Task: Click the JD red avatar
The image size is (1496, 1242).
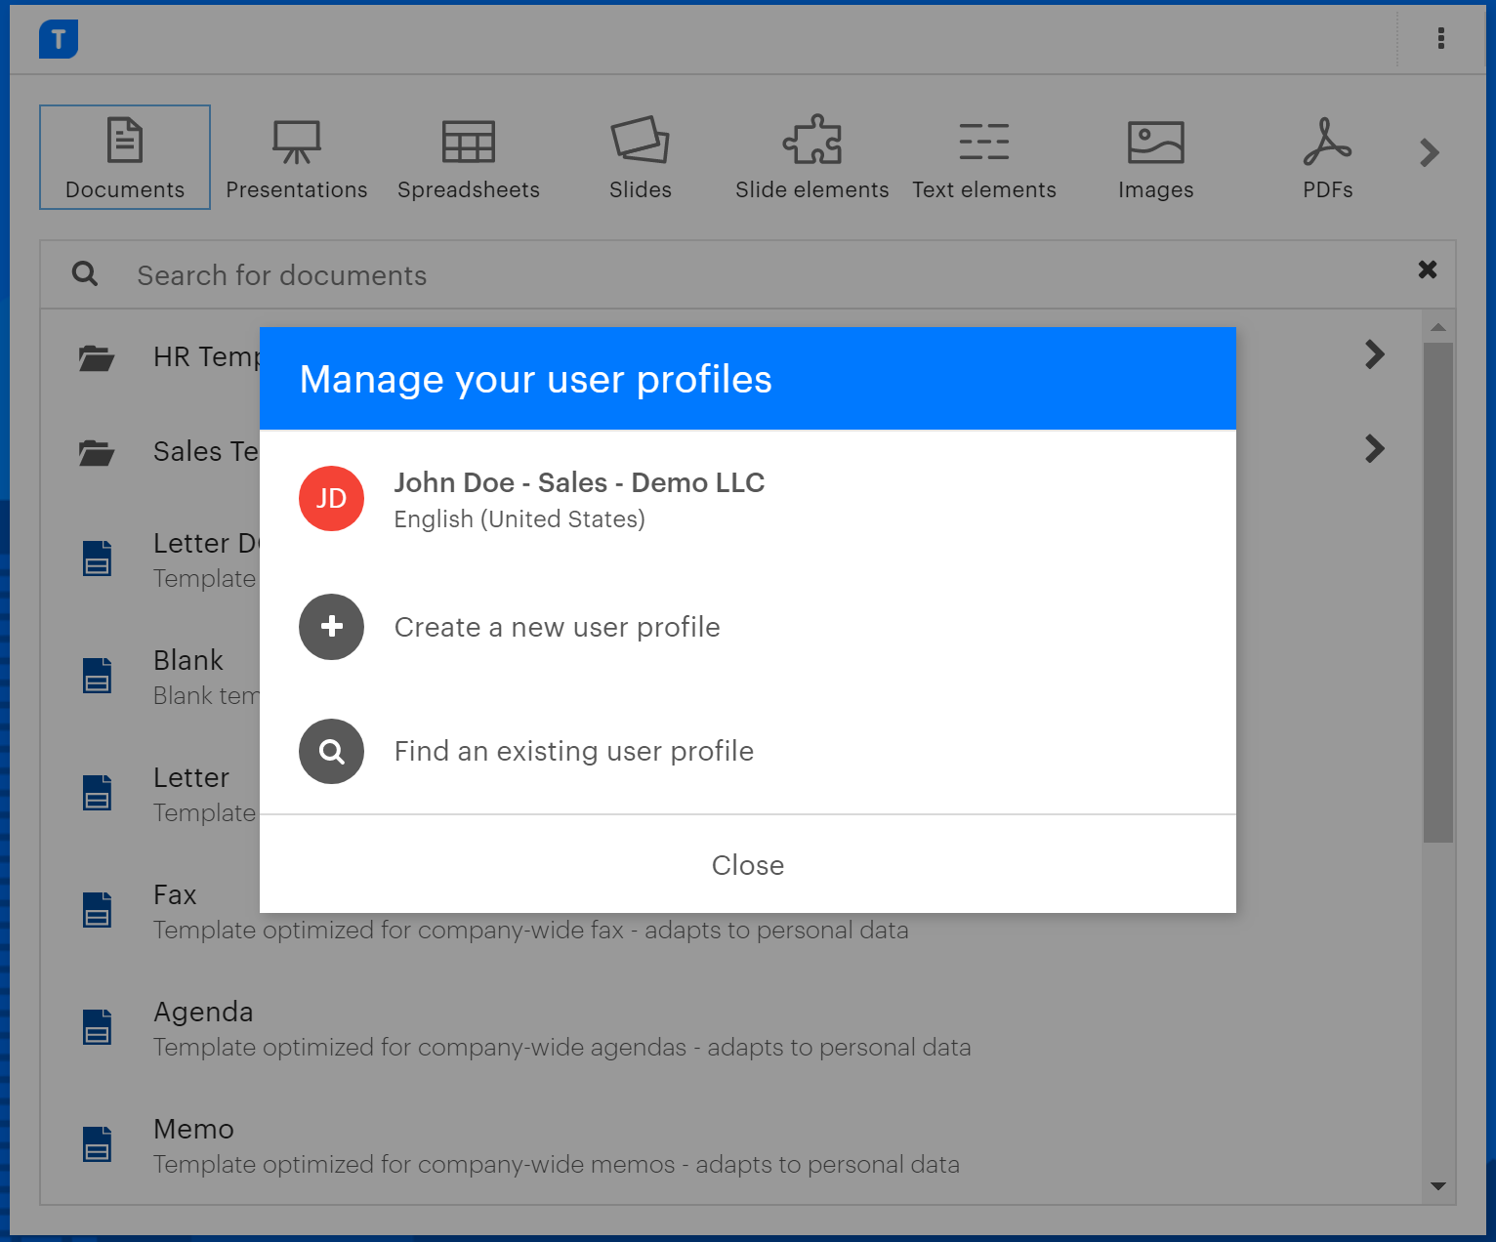Action: [x=331, y=498]
